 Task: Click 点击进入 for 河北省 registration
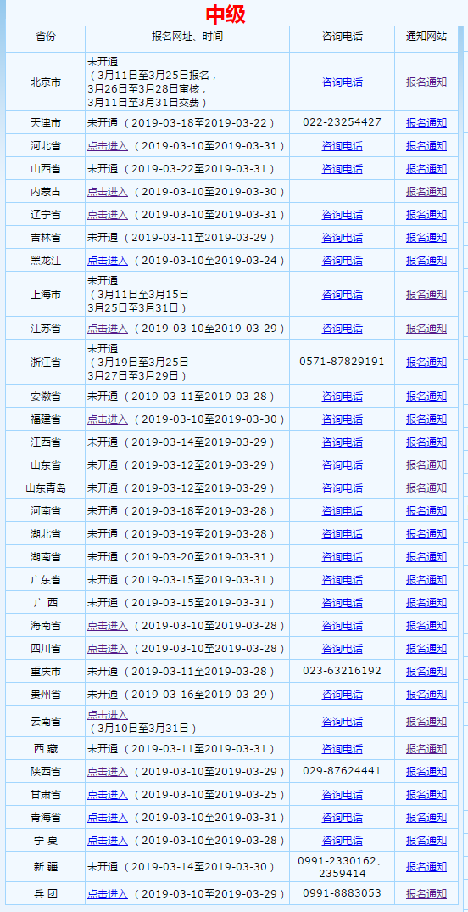coord(108,145)
